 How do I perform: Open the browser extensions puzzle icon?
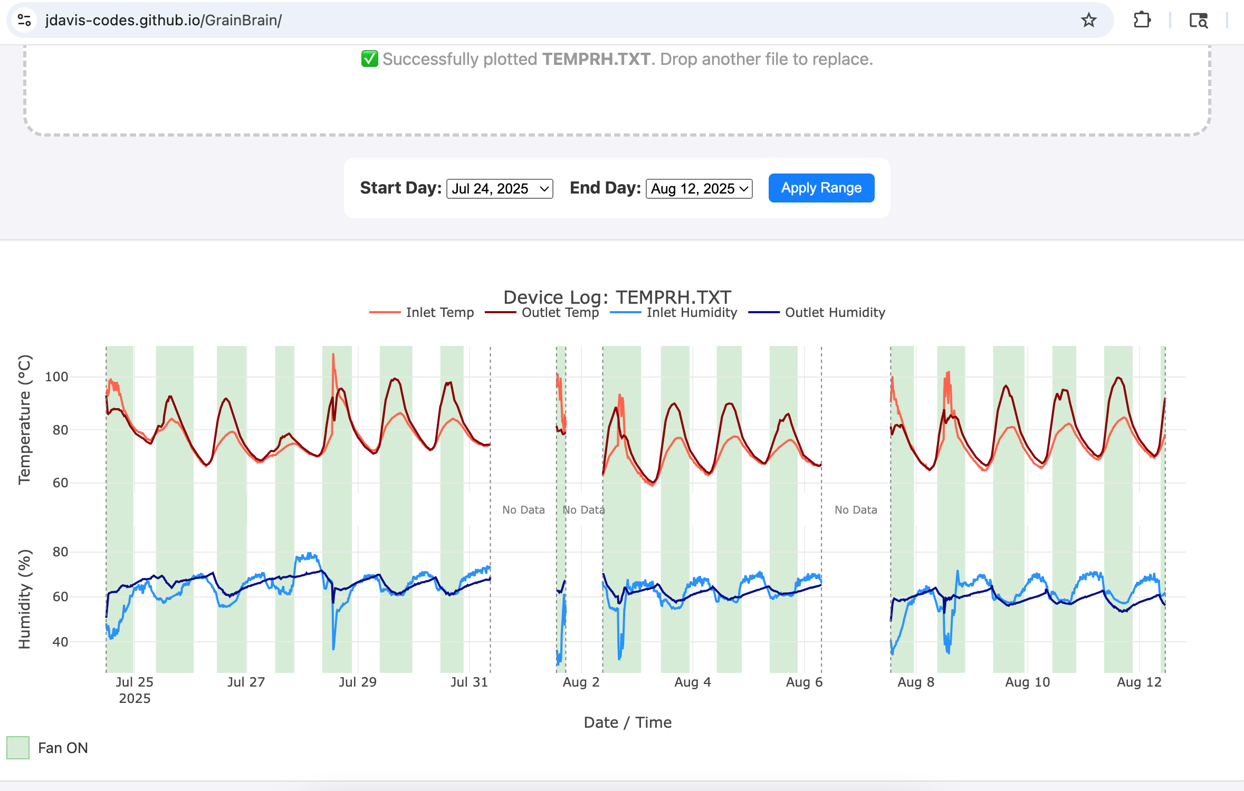point(1142,21)
